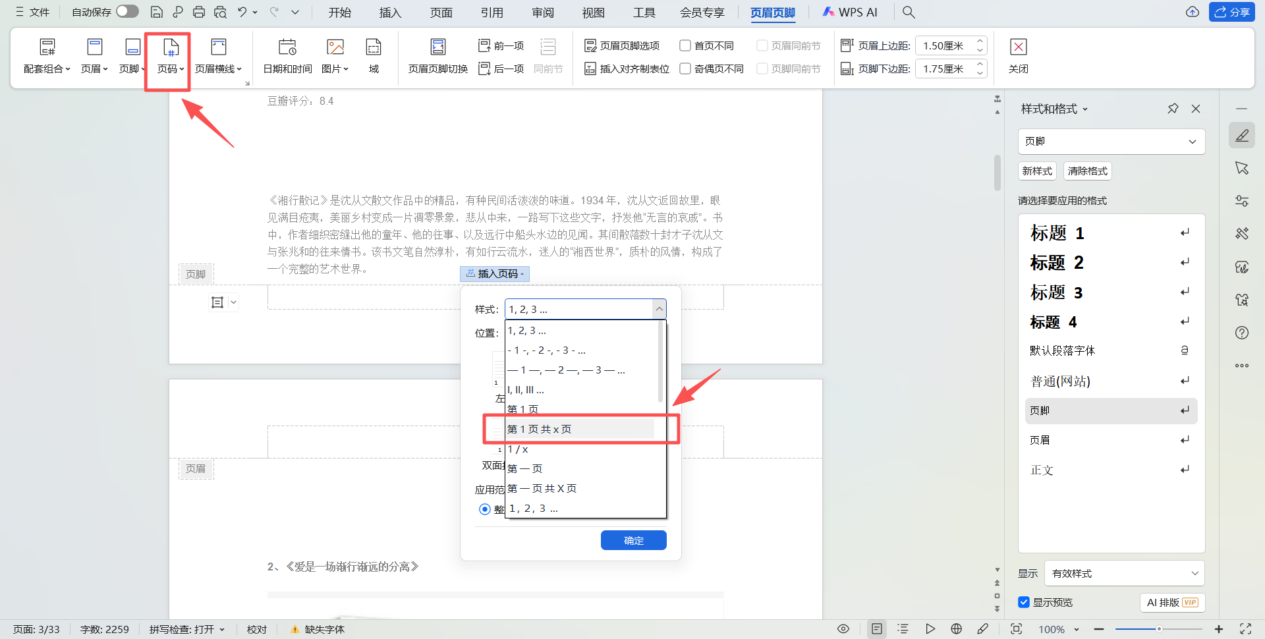Viewport: 1265px width, 639px height.
Task: Switch to the 插入 ribbon tab
Action: click(x=390, y=12)
